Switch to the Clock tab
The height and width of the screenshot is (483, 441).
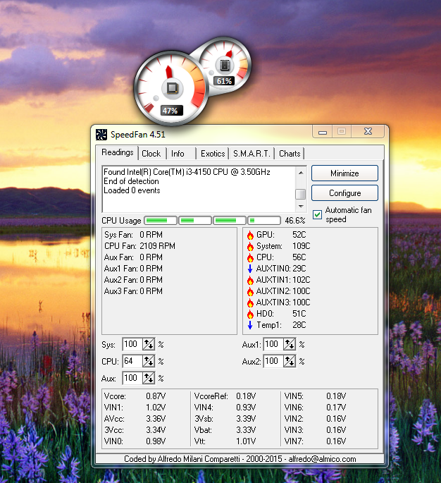(151, 154)
